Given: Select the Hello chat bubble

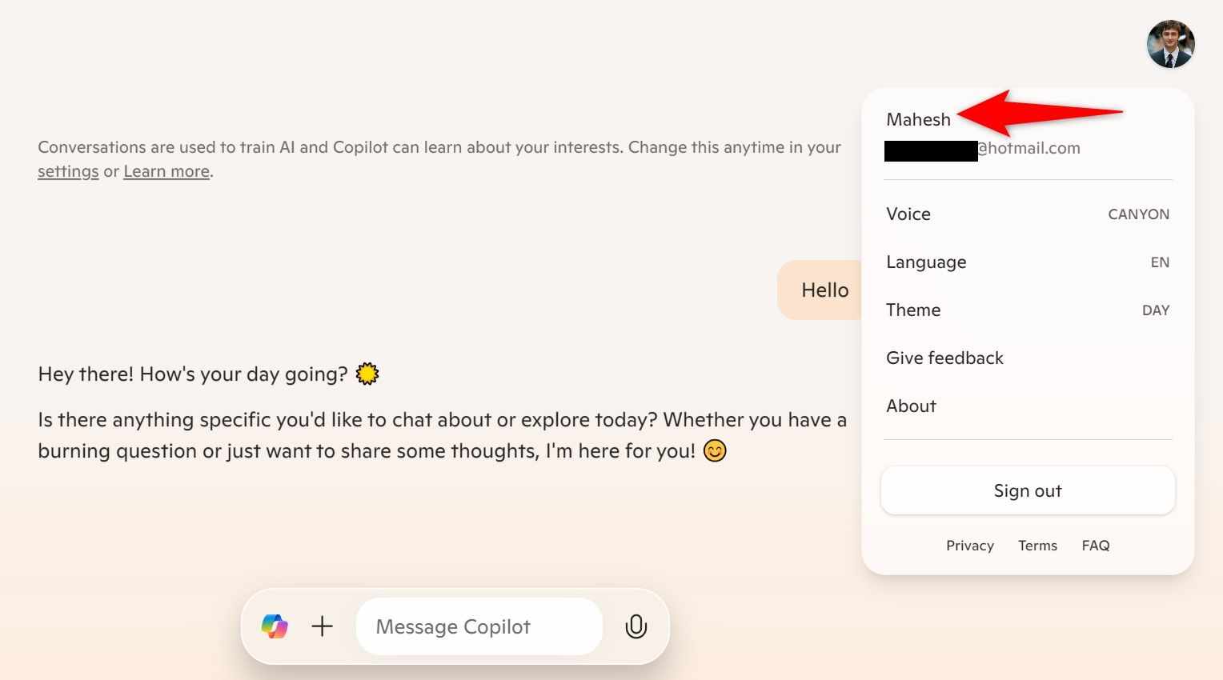Looking at the screenshot, I should (820, 290).
